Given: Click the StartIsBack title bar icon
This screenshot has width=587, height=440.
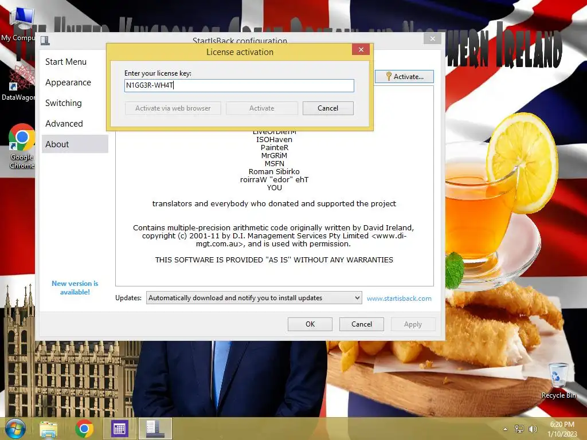Looking at the screenshot, I should click(45, 40).
